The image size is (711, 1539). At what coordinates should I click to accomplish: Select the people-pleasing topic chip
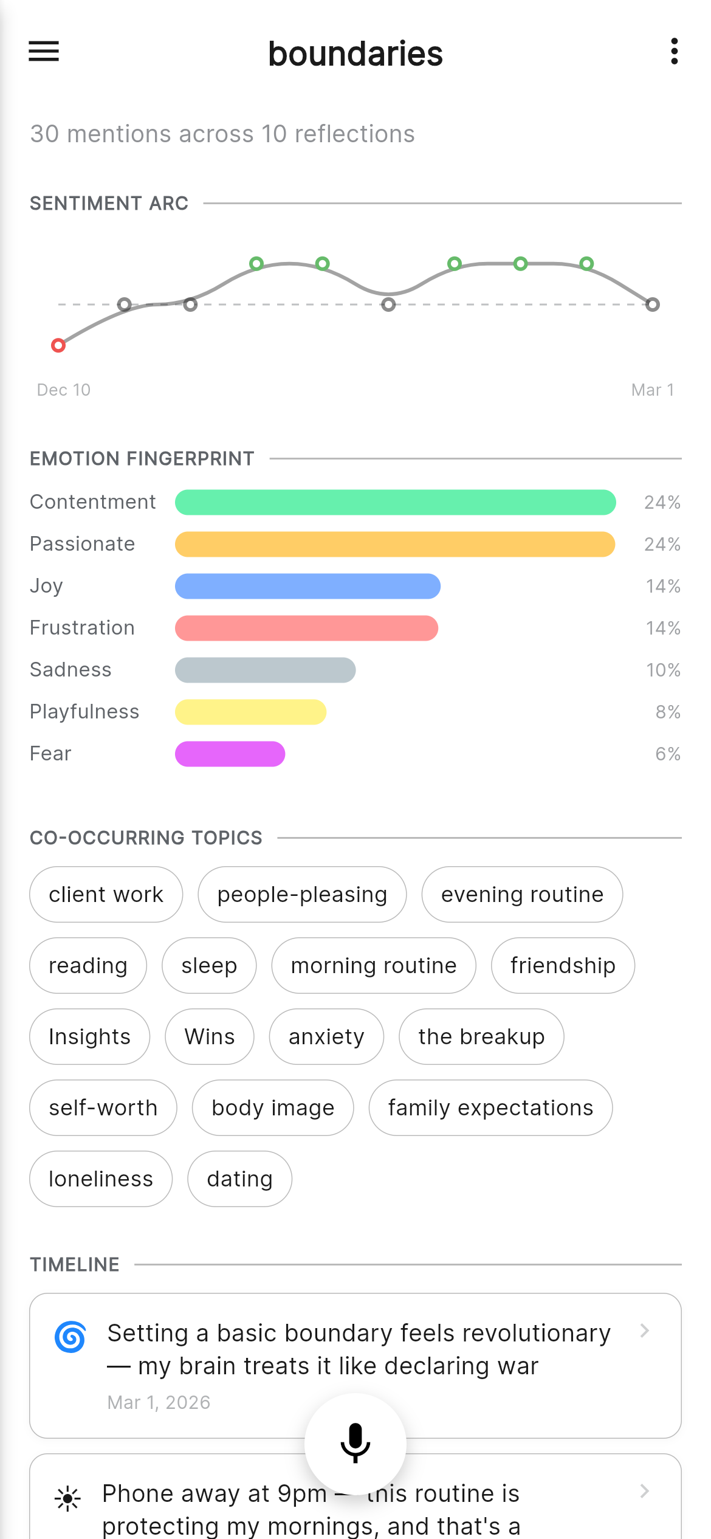point(302,894)
